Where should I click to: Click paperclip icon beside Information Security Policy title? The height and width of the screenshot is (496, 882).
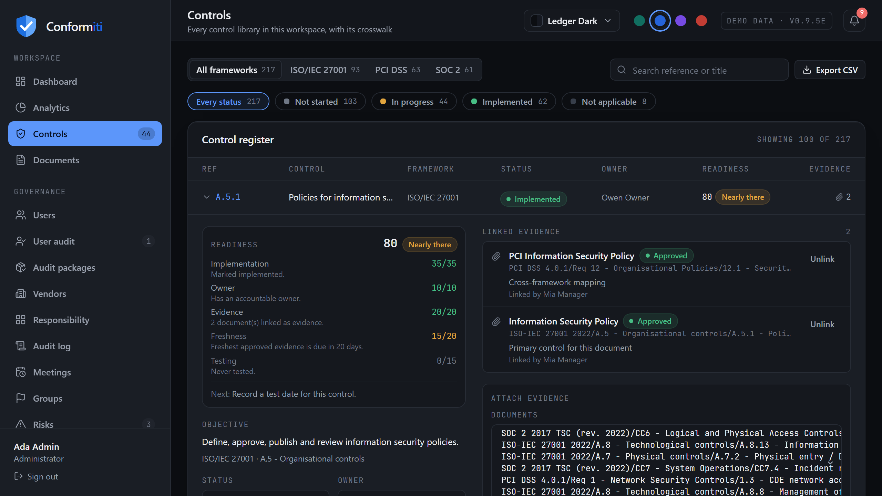pos(496,321)
